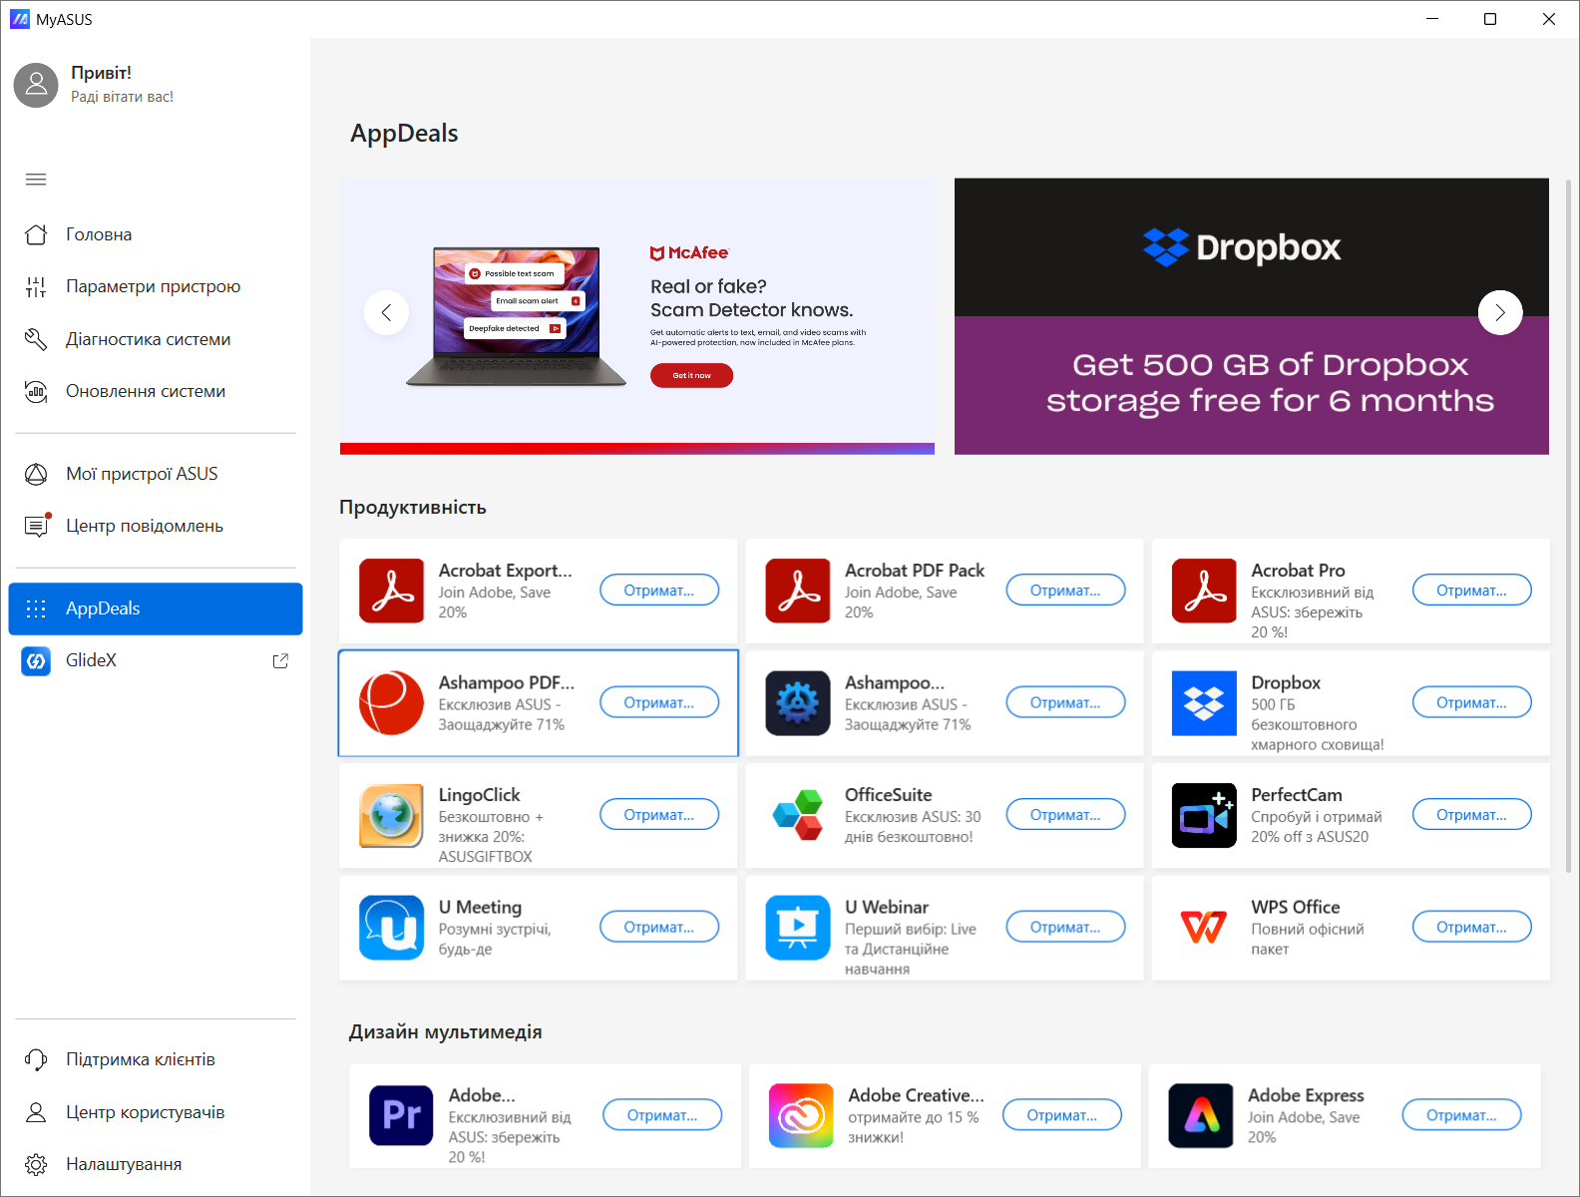Get the WPS Office offer
Screen dimensions: 1580x1197
1471,927
